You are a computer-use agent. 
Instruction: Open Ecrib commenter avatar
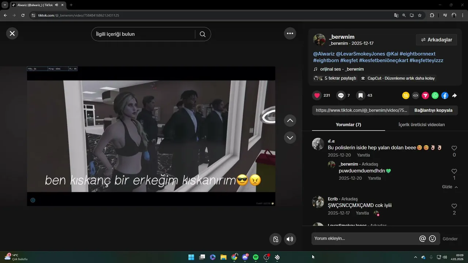coord(318,202)
